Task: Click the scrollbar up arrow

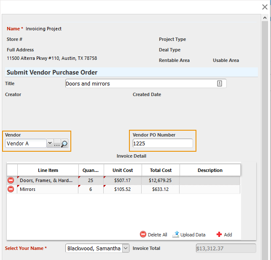Action: click(x=265, y=18)
